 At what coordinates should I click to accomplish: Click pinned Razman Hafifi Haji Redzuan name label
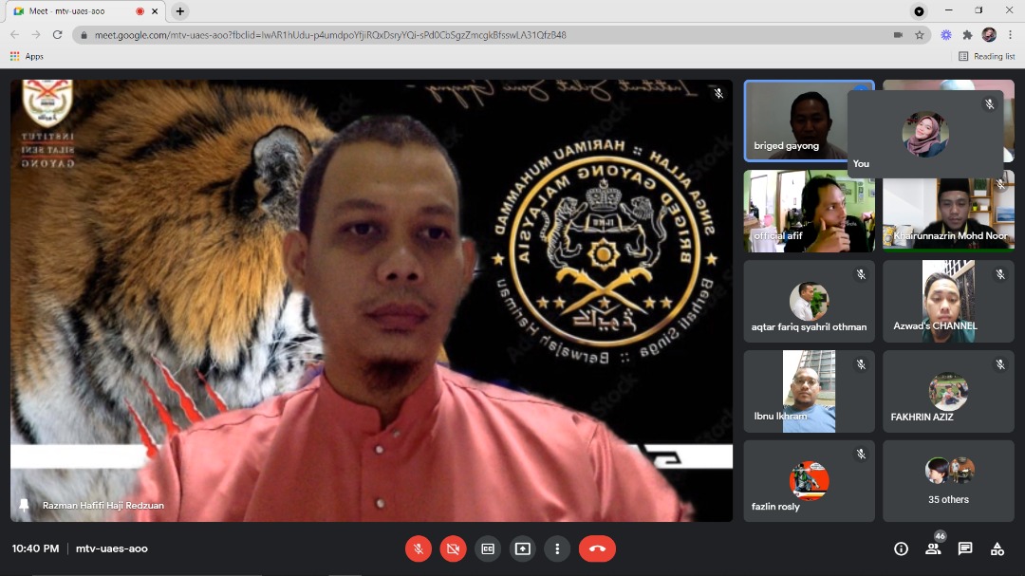[103, 506]
